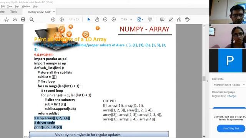Click the 'e.g.program' underlined text

[x=44, y=54]
